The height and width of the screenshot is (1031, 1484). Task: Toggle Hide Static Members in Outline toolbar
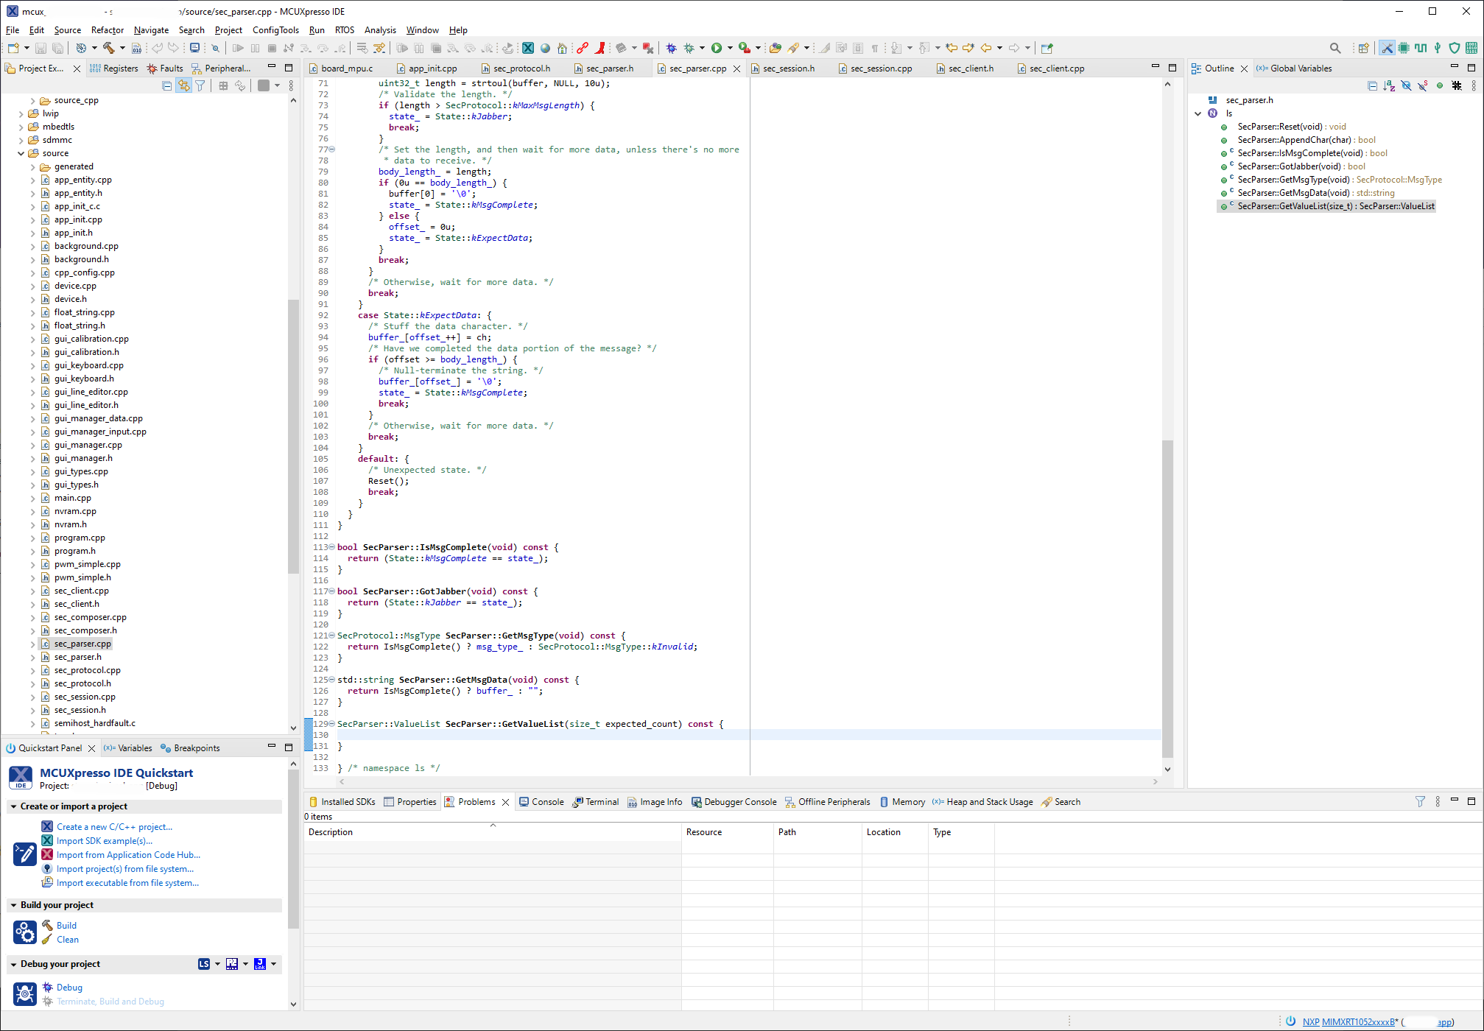pyautogui.click(x=1423, y=85)
